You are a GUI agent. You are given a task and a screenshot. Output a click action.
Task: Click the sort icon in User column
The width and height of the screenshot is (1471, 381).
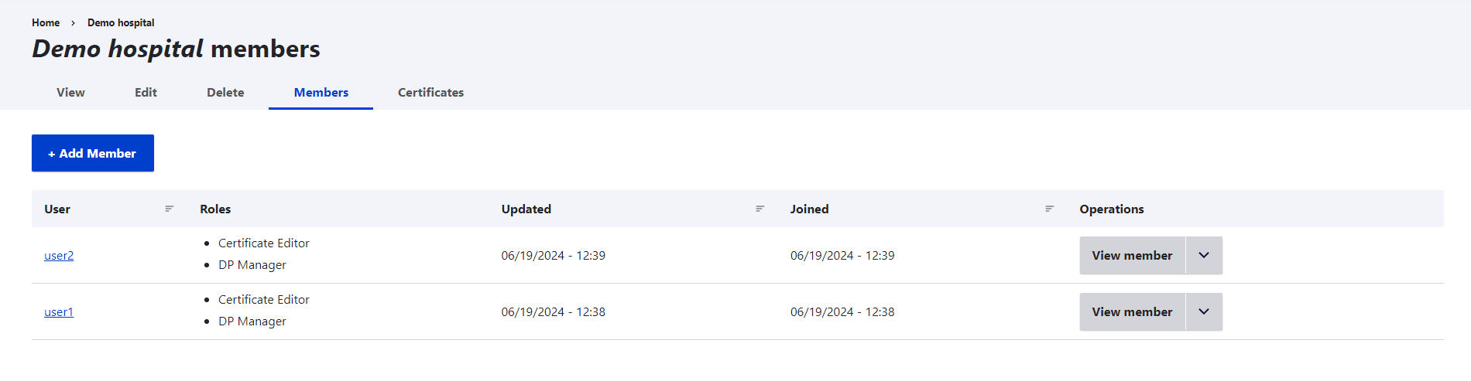point(169,209)
